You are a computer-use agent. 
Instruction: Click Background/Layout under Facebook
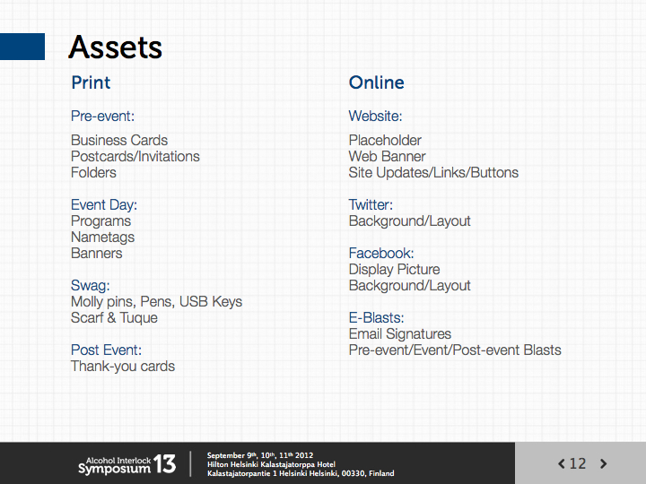pyautogui.click(x=409, y=286)
